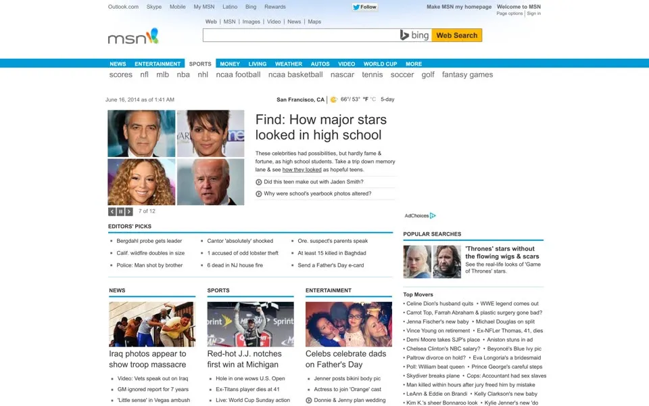This screenshot has width=649, height=406.
Task: Open the Outlook.com link
Action: tap(123, 7)
